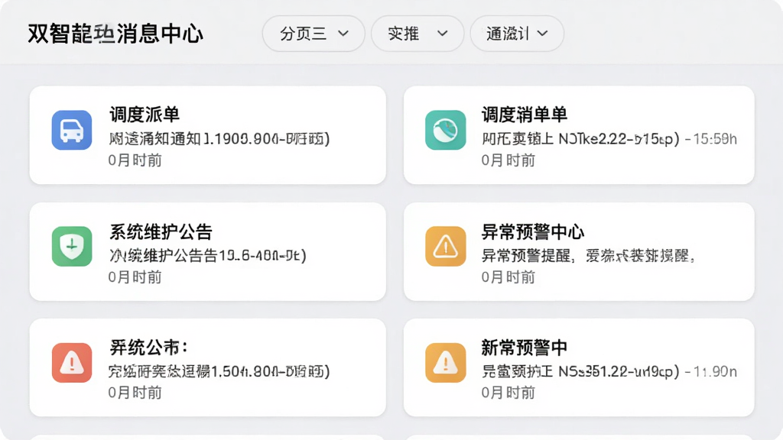Open the 调度派单 message card

pos(208,135)
